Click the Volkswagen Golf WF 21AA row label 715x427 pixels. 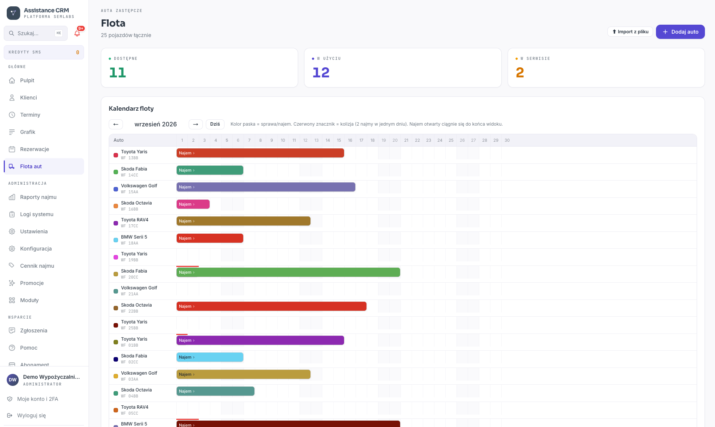[139, 291]
